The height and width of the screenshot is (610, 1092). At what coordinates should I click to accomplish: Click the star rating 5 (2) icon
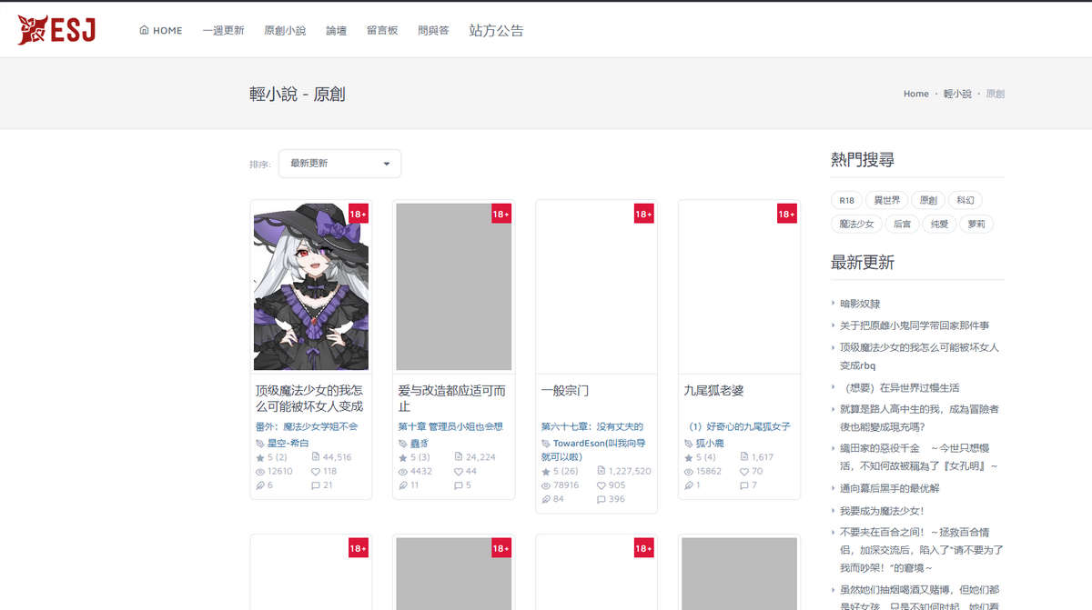[x=260, y=457]
